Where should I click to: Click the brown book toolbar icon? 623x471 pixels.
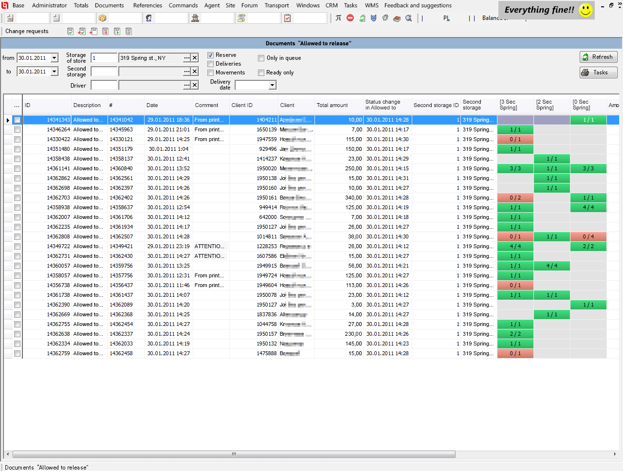click(397, 18)
